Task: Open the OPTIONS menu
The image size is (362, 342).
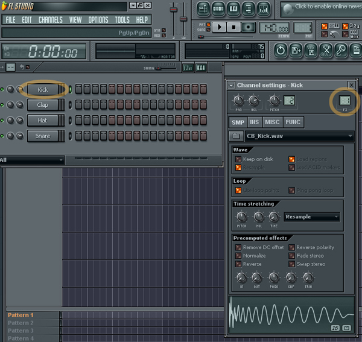Action: click(x=98, y=20)
